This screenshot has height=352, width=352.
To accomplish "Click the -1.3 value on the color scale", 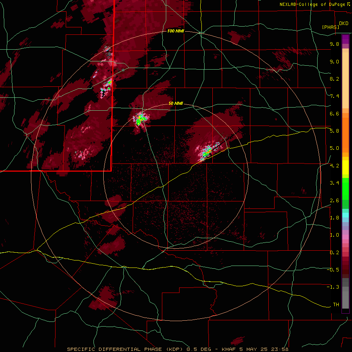I will [x=333, y=287].
